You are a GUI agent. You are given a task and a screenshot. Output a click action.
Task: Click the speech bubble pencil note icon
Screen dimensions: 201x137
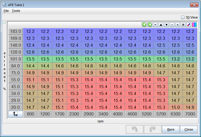[4, 23]
